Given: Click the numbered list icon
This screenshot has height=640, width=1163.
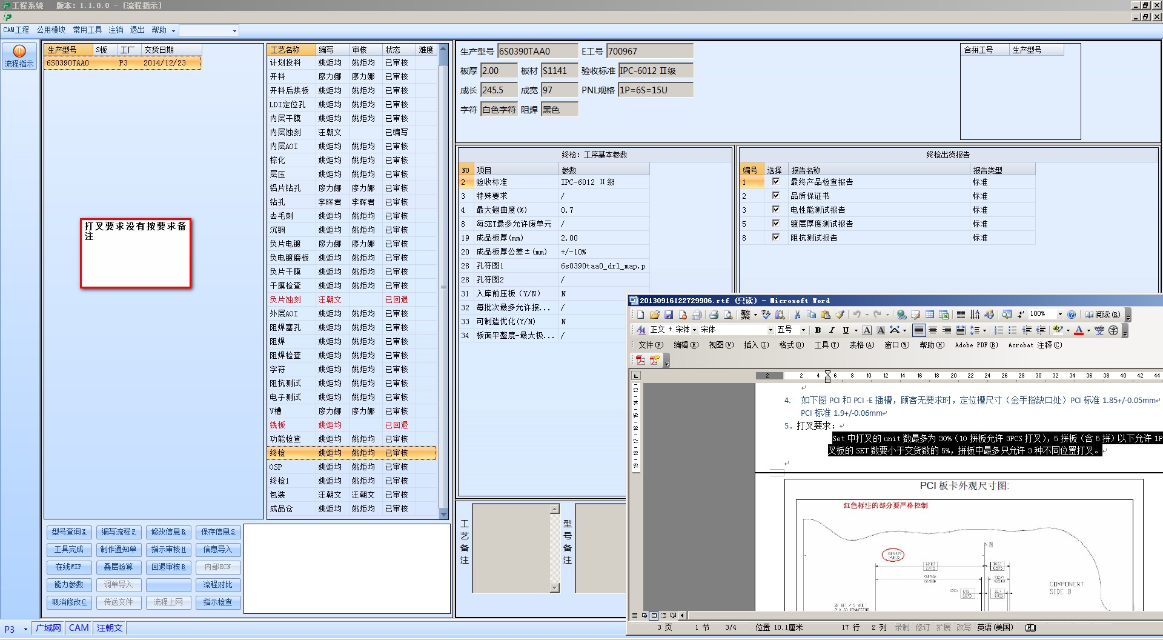Looking at the screenshot, I should pyautogui.click(x=999, y=330).
